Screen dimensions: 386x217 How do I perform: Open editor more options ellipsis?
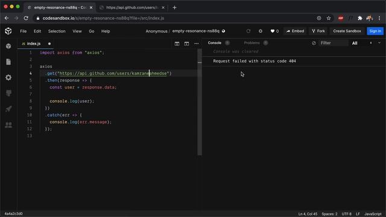pyautogui.click(x=196, y=43)
